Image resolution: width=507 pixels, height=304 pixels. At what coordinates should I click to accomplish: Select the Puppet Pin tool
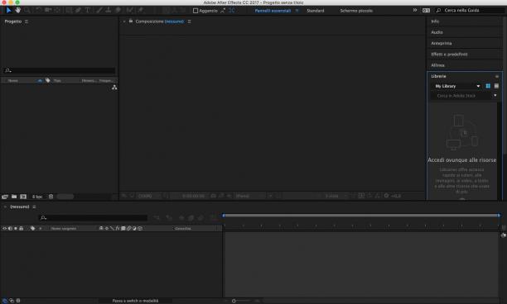click(x=140, y=10)
